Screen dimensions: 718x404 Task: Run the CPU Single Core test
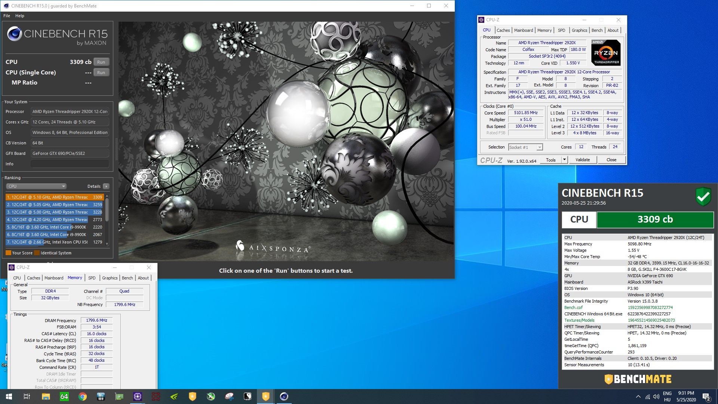tap(101, 73)
